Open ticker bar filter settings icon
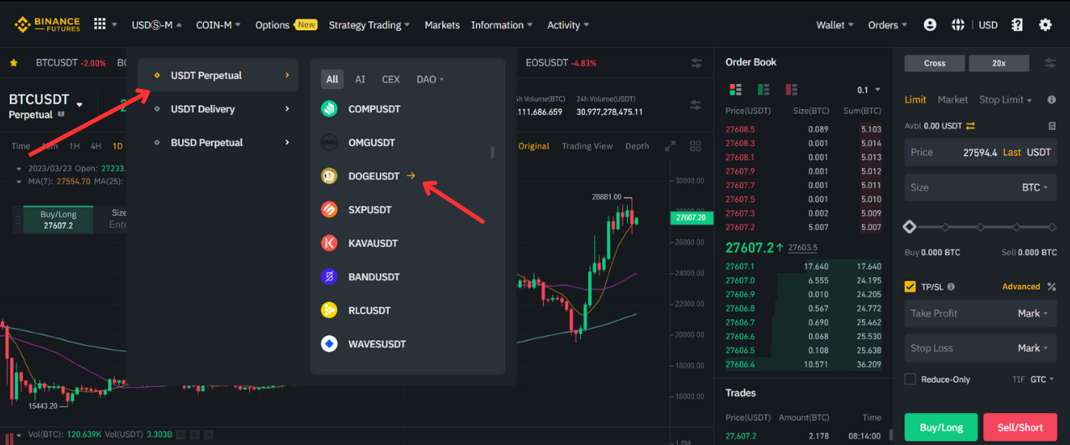The height and width of the screenshot is (445, 1070). (x=697, y=63)
